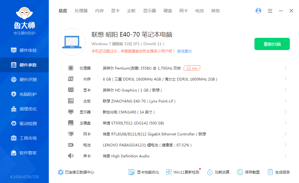299x183 pixels.
Task: Open 工具市场 toolbox icon
Action: point(14,138)
